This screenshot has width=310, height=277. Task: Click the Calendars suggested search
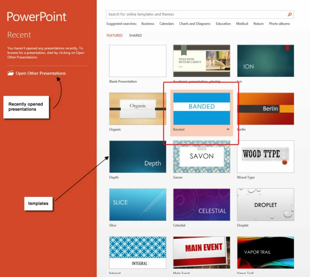167,24
